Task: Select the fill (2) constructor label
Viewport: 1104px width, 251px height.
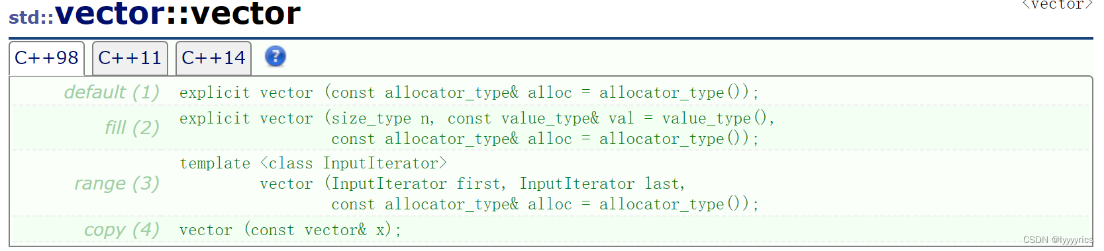Action: coord(132,127)
